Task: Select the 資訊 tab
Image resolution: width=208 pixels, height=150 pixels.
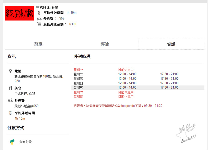Action: pos(171,44)
